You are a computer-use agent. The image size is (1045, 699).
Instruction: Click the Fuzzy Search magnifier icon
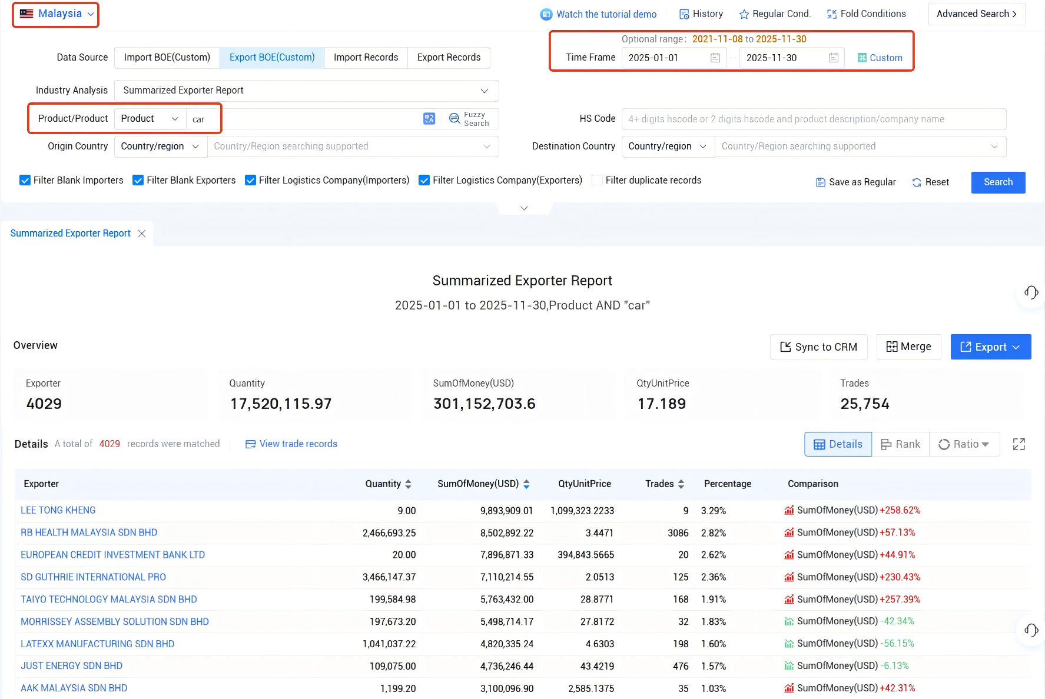(455, 119)
